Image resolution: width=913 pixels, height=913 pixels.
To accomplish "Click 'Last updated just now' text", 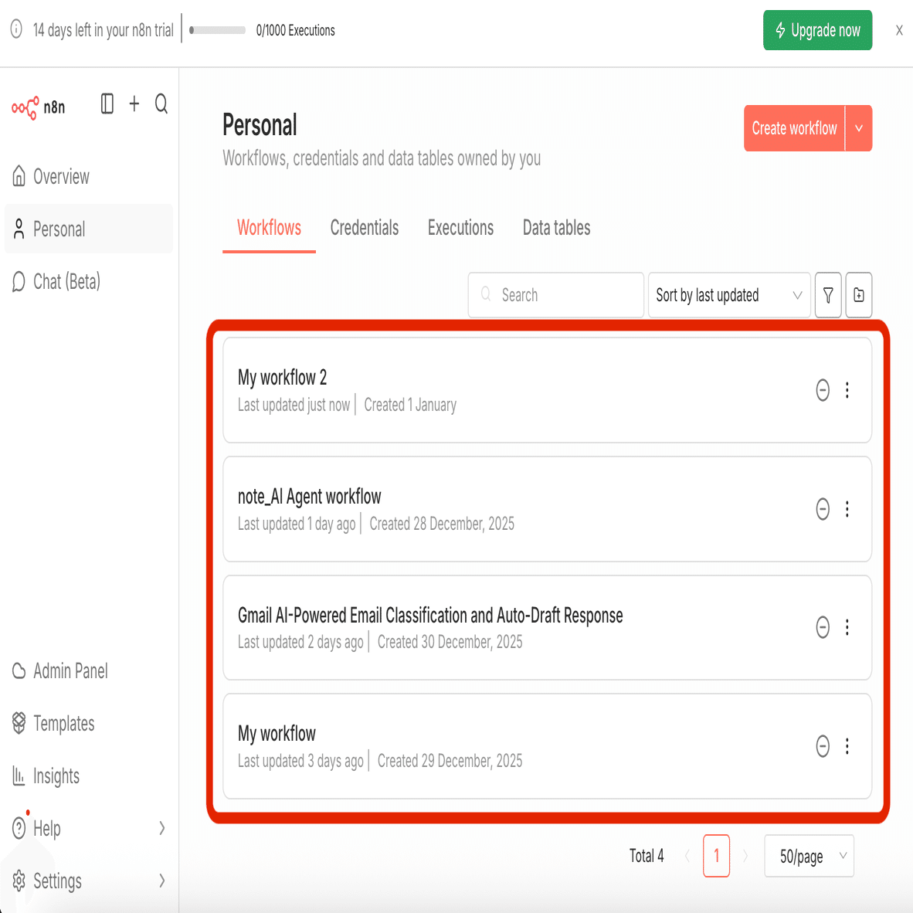I will click(294, 406).
